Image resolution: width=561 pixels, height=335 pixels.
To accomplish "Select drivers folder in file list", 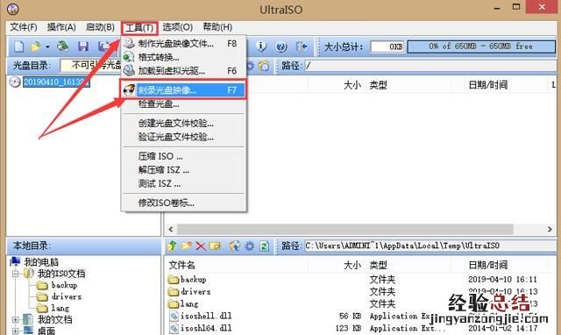I will 195,292.
